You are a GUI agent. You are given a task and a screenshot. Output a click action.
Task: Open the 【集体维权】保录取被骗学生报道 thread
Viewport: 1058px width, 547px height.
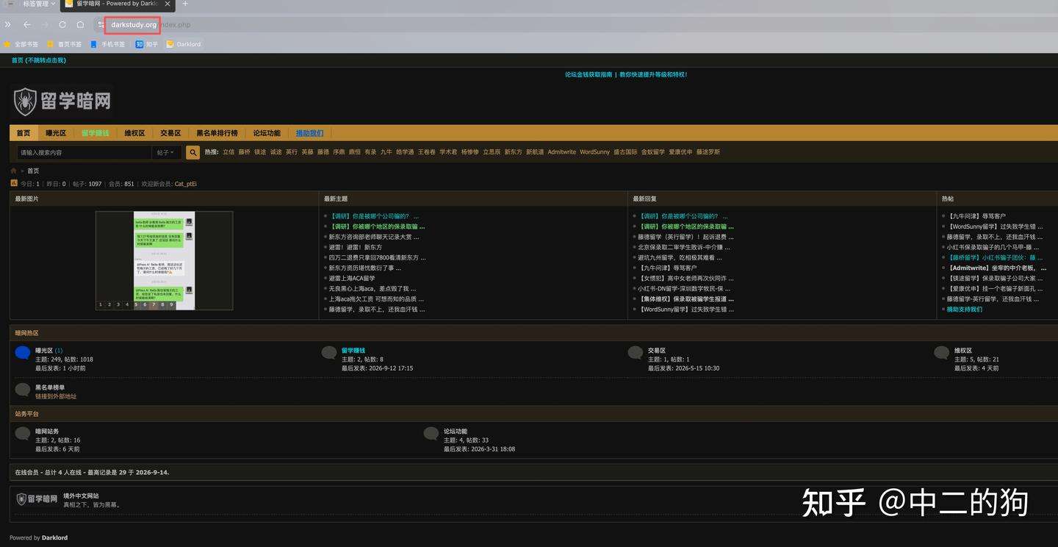click(x=685, y=299)
